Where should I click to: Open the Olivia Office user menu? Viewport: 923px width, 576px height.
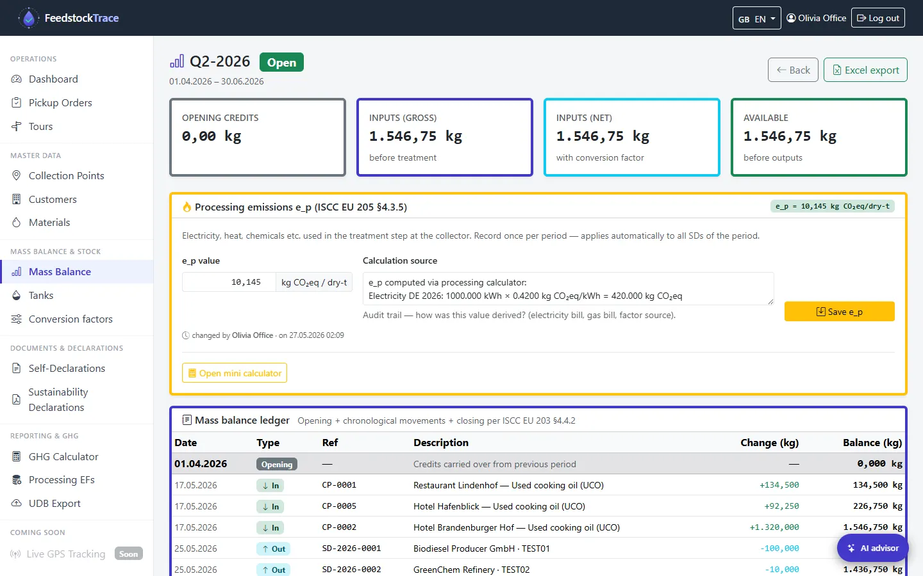(816, 18)
